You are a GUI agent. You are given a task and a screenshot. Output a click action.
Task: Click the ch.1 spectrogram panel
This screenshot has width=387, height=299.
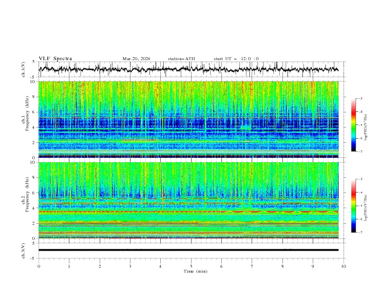tap(188, 119)
